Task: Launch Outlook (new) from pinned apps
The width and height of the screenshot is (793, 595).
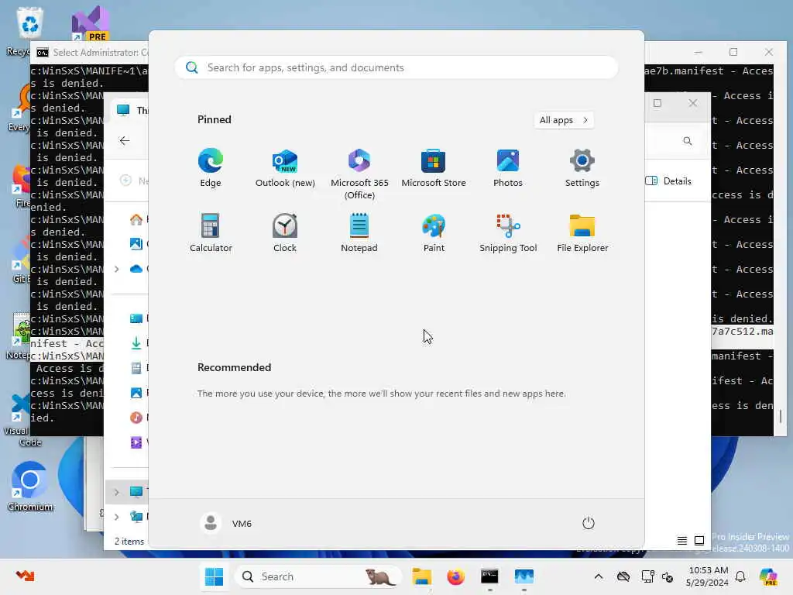Action: 285,168
